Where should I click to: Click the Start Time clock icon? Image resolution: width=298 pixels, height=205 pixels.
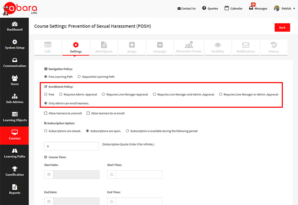111,175
